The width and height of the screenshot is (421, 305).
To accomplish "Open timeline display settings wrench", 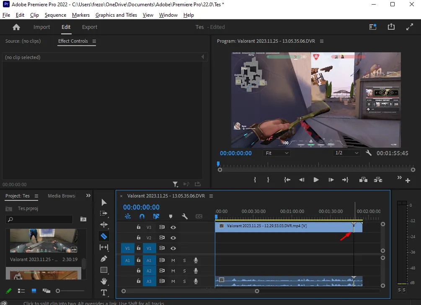I will [184, 216].
